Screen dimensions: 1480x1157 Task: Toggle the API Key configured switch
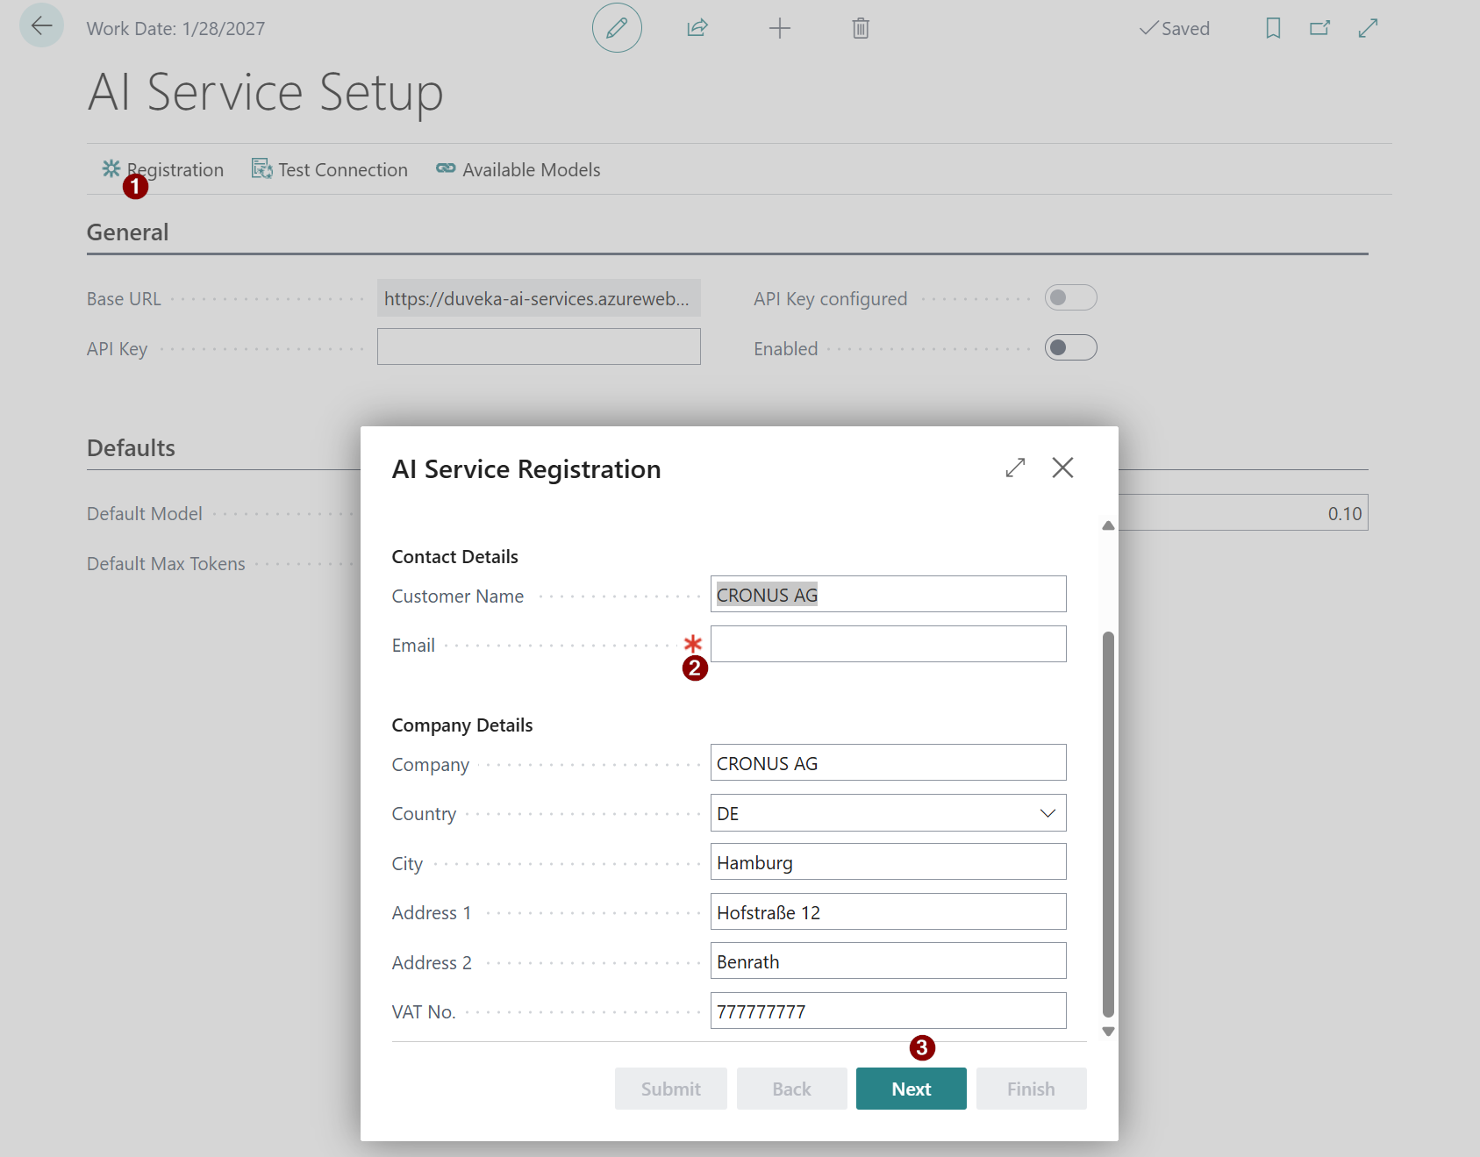pyautogui.click(x=1070, y=297)
